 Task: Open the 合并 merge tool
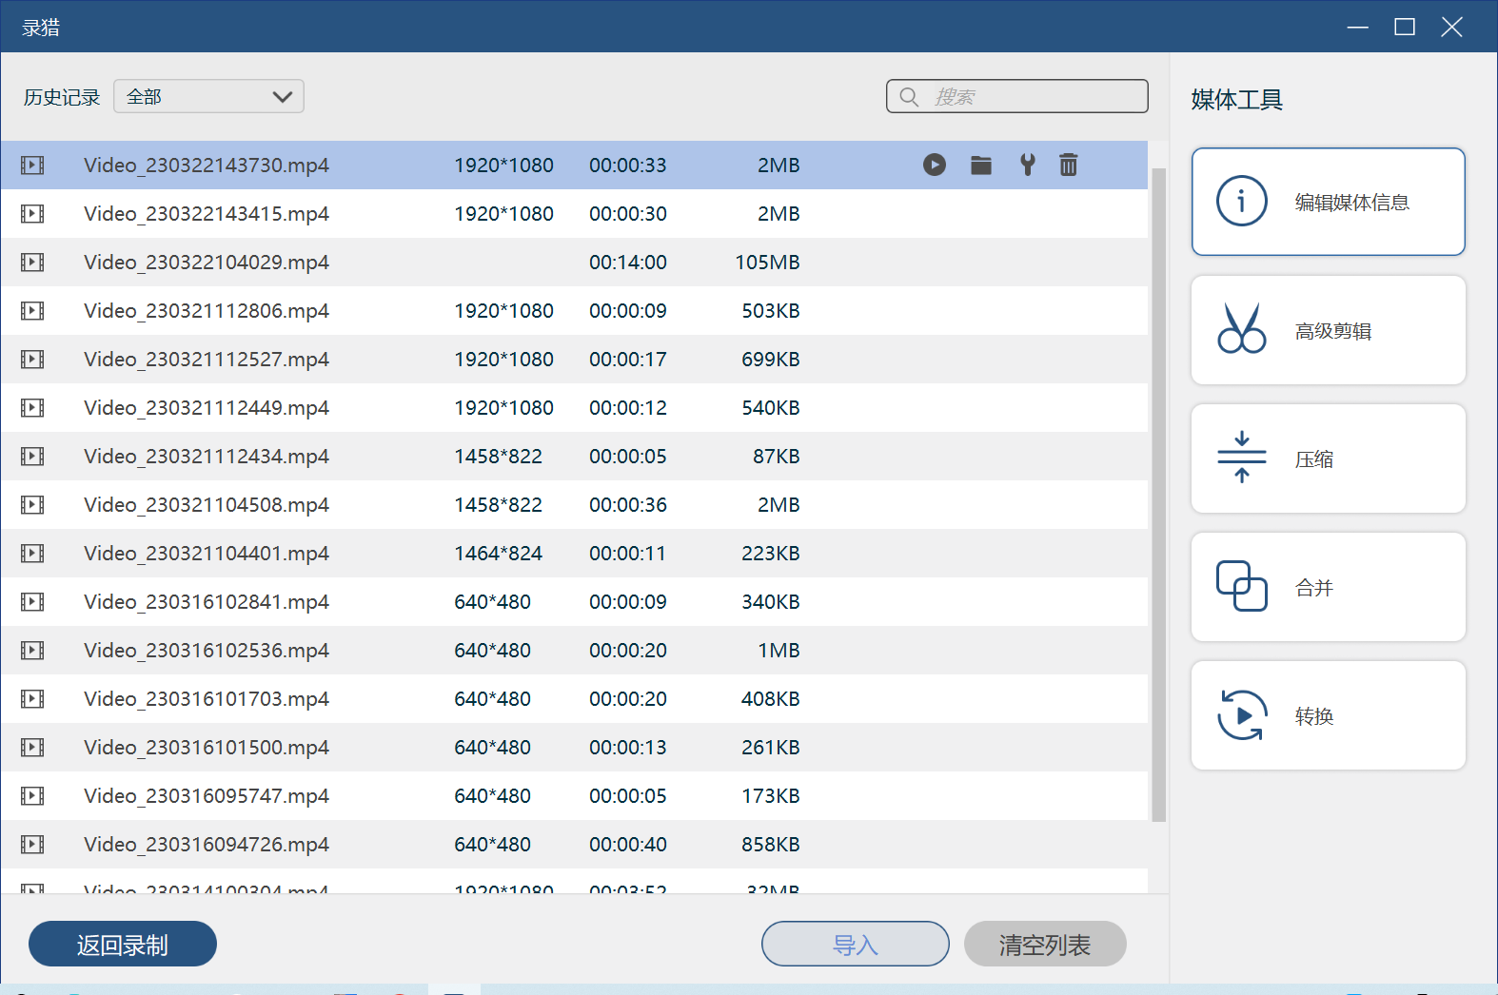click(1329, 587)
